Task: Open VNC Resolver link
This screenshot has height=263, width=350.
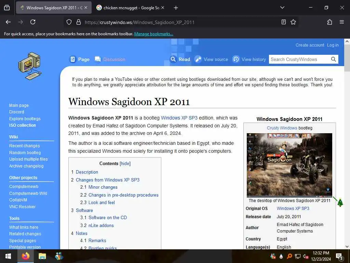Action: [x=22, y=206]
